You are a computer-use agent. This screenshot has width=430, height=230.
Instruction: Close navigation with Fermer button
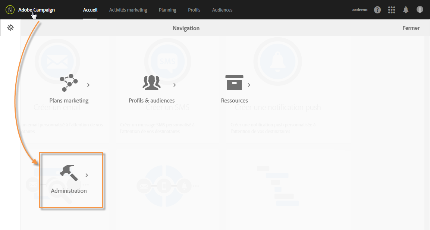411,28
